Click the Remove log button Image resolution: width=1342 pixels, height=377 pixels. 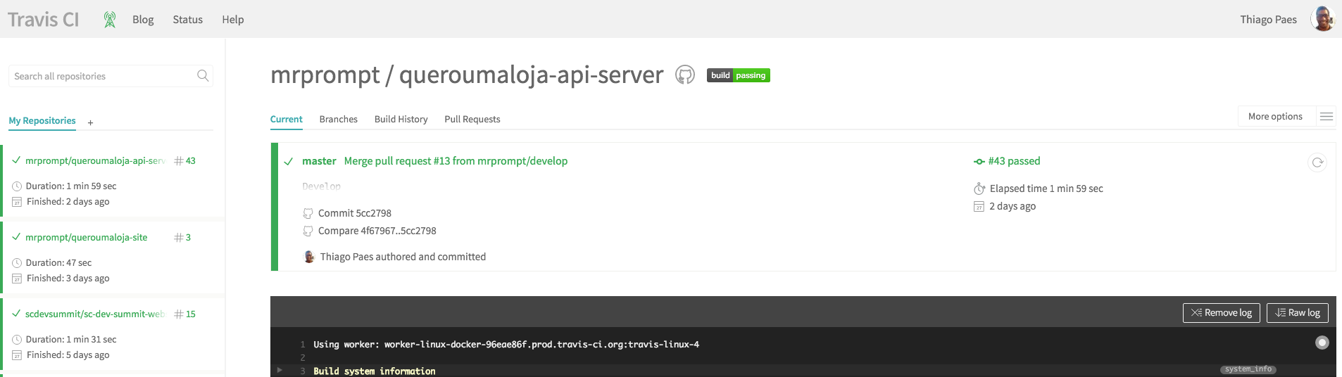[x=1222, y=312]
